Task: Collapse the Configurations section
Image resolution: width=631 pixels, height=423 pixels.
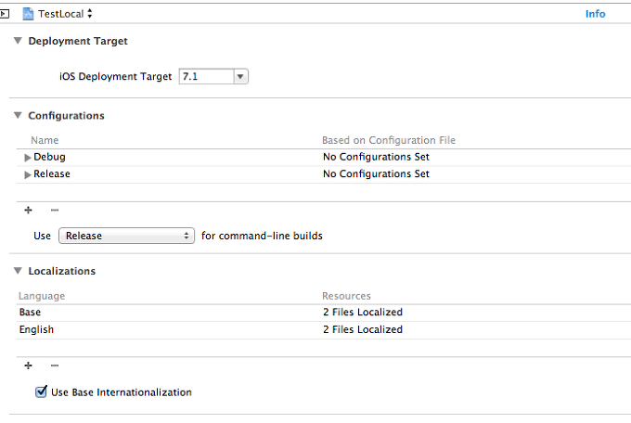Action: [18, 116]
